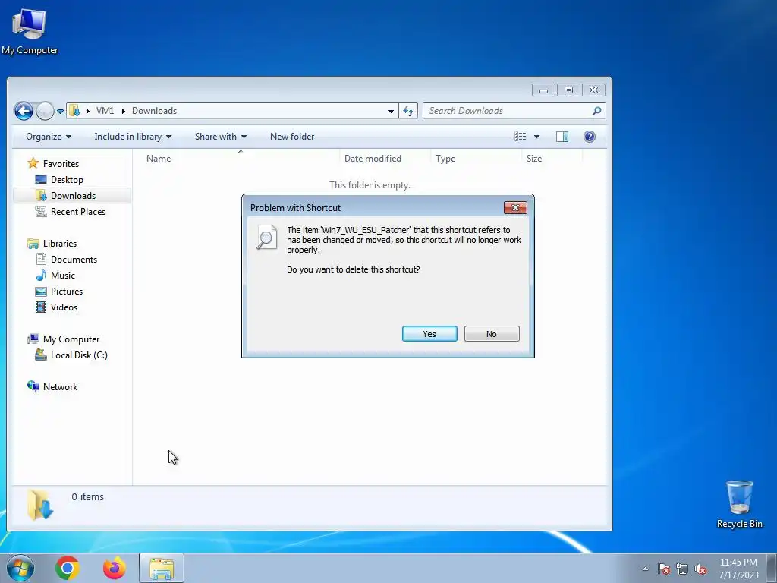Image resolution: width=777 pixels, height=583 pixels.
Task: Select the Recycle Bin desktop icon
Action: (x=739, y=504)
